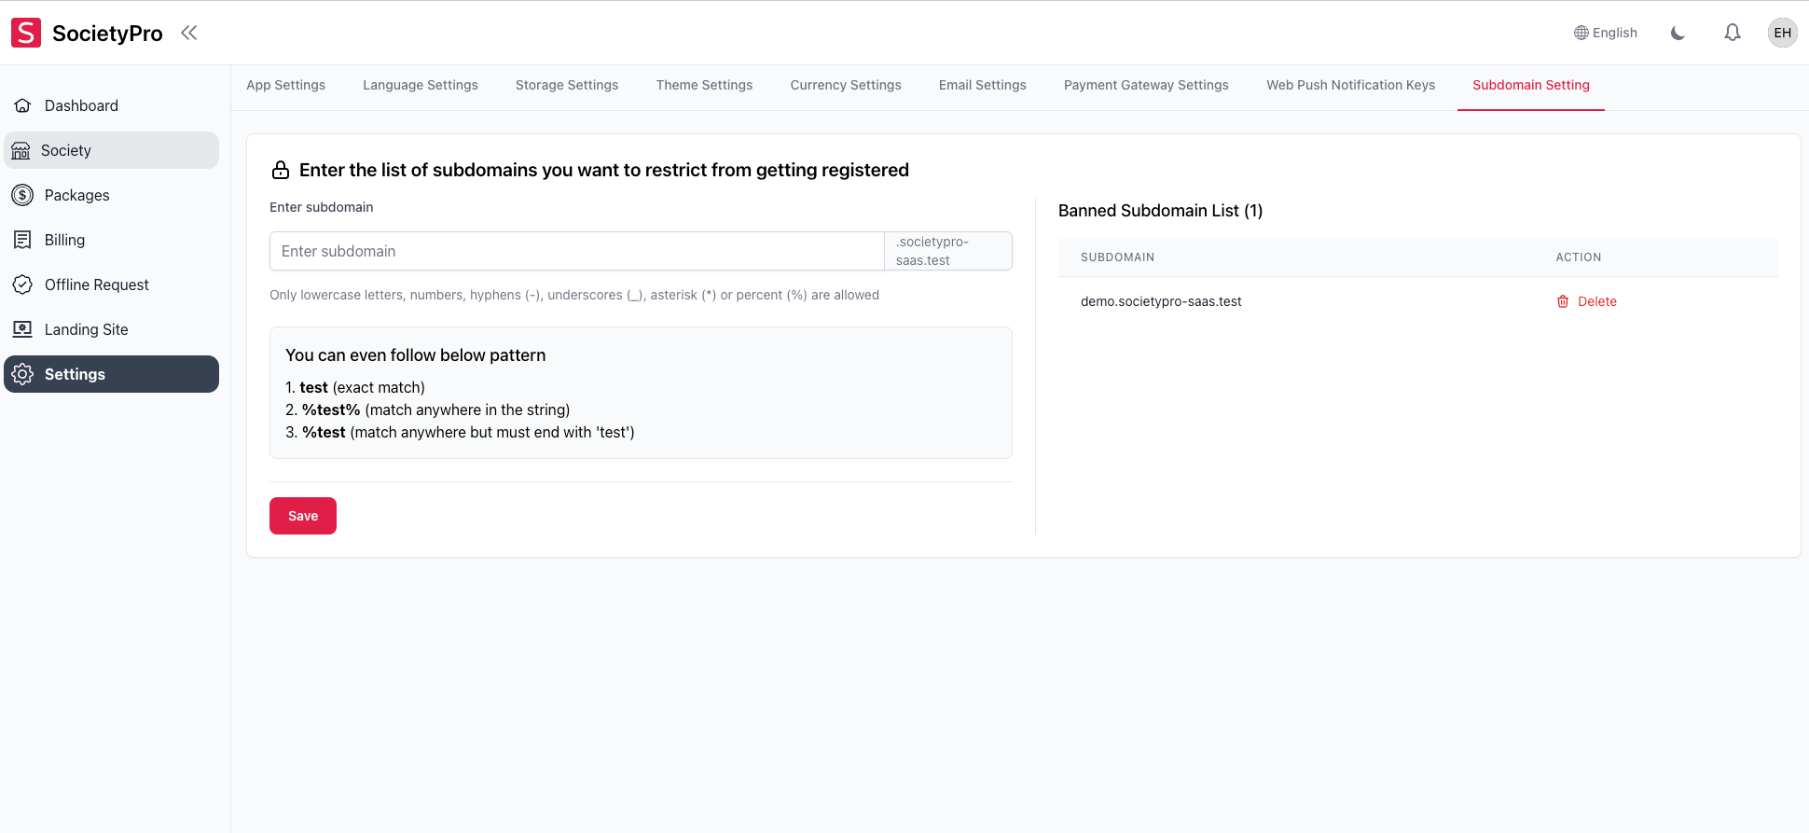Open the notifications bell
The width and height of the screenshot is (1809, 833).
[x=1732, y=33]
